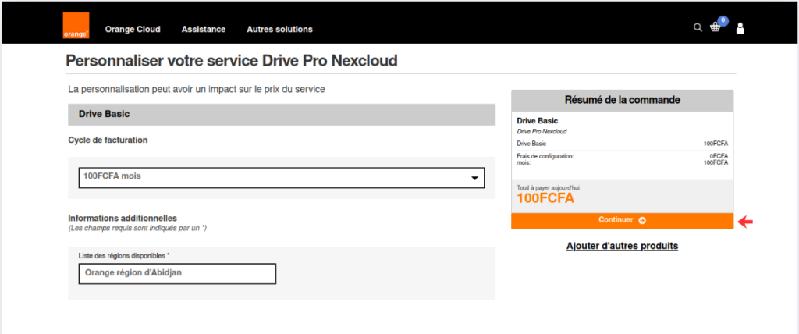Click 'Frais de configuration' line in summary
The width and height of the screenshot is (799, 334).
point(545,156)
